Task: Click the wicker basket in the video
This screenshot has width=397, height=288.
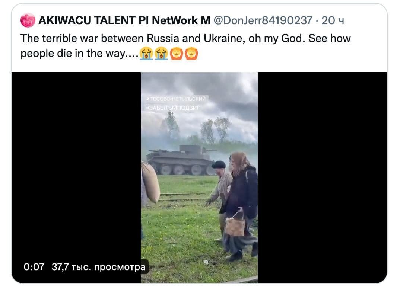Action: (x=235, y=225)
